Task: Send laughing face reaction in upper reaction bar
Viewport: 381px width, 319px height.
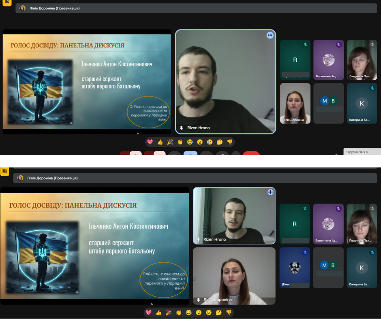Action: click(190, 142)
